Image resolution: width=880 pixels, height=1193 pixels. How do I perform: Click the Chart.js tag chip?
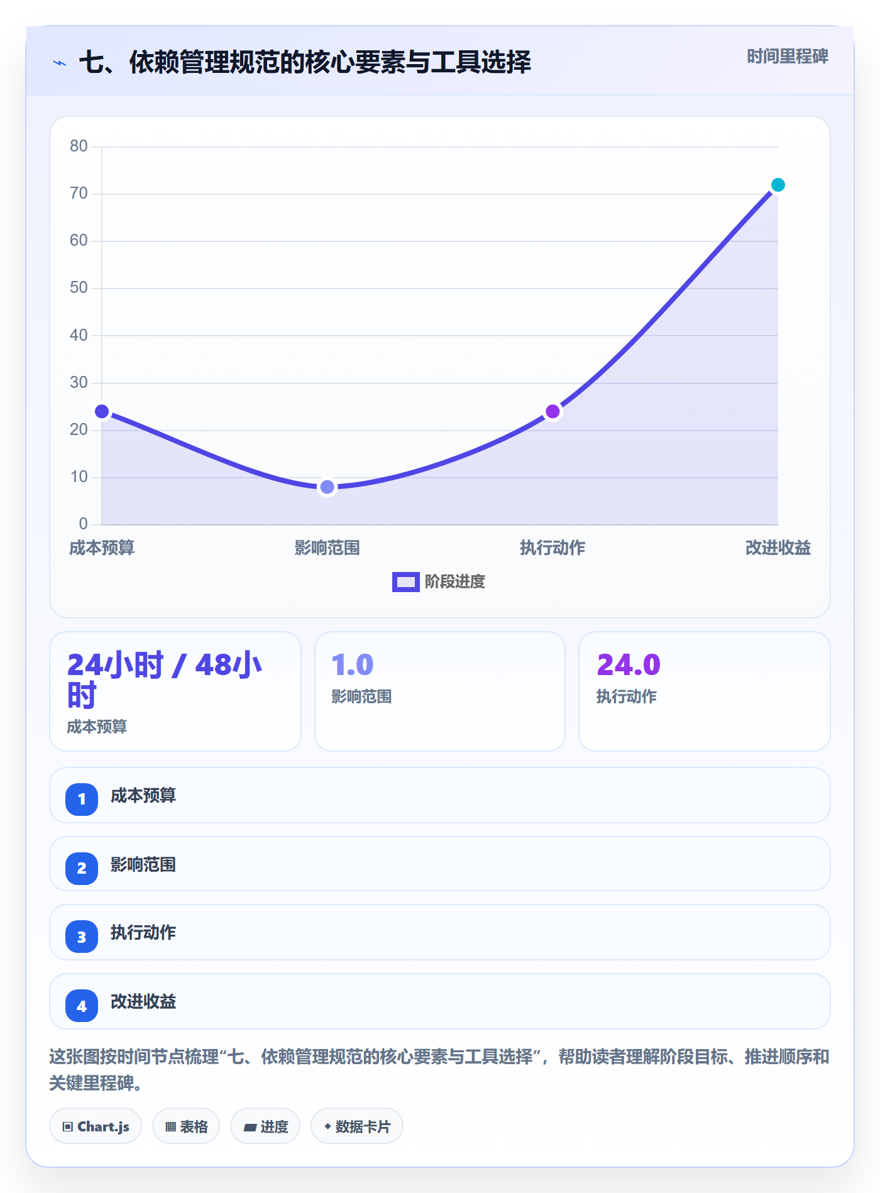(96, 1126)
